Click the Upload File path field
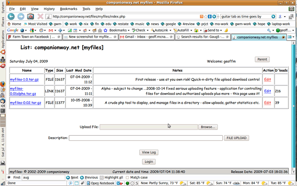The image size is (297, 186). (148, 127)
